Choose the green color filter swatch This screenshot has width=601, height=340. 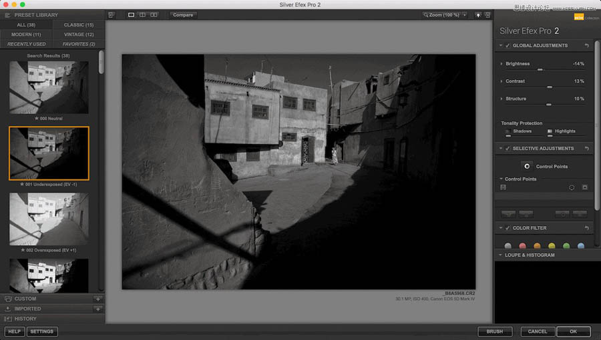click(566, 246)
